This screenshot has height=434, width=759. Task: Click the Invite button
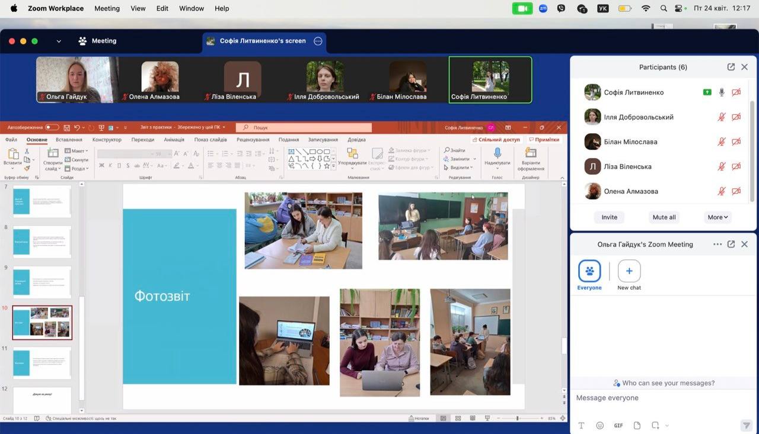pyautogui.click(x=610, y=217)
